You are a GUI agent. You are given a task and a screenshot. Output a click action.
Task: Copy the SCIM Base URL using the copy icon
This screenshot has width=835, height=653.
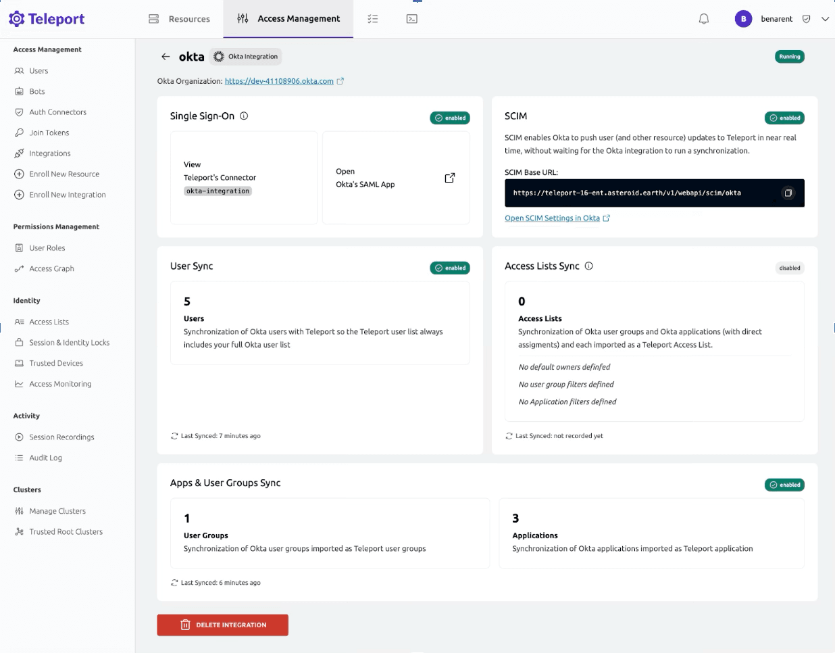788,193
